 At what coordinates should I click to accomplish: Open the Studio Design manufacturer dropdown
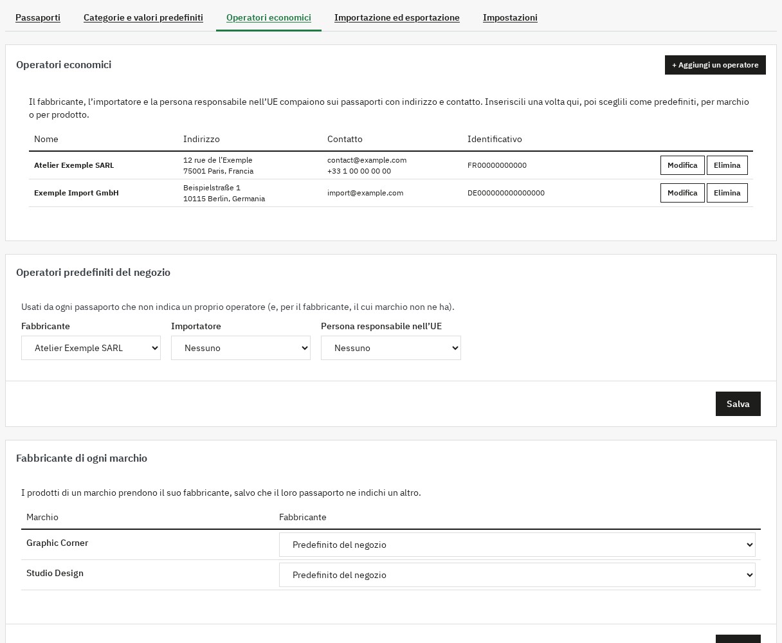517,575
